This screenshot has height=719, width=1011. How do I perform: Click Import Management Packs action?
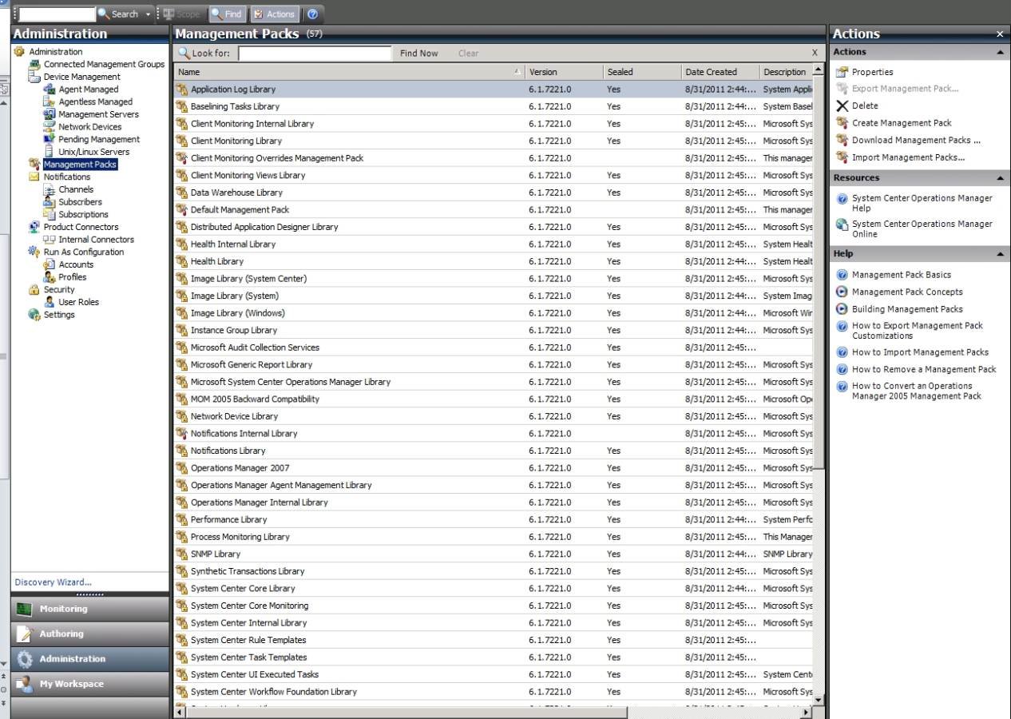coord(908,157)
